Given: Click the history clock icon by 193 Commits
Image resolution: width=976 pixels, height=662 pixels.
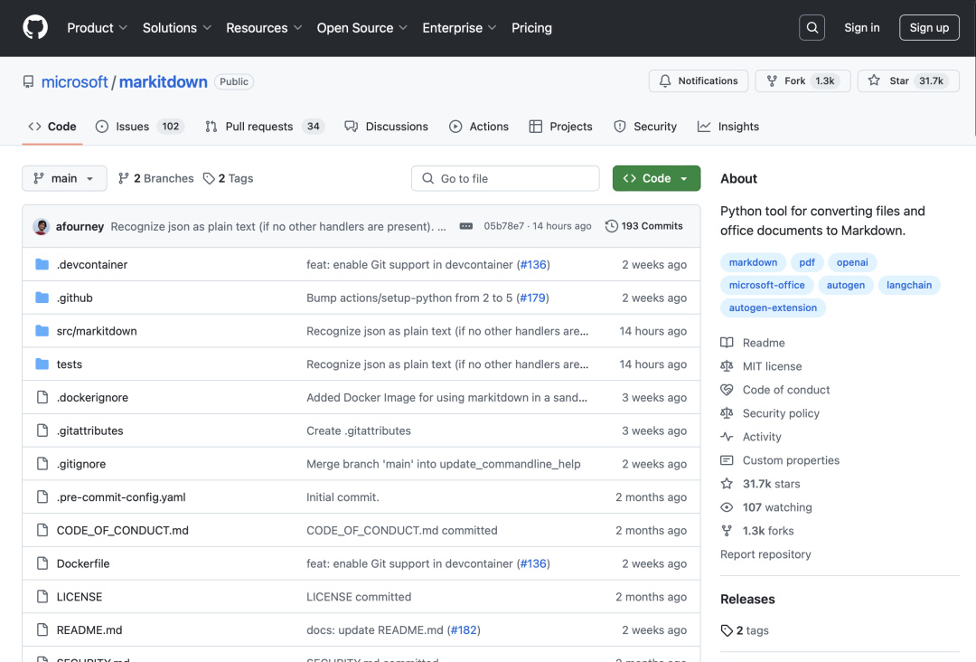Looking at the screenshot, I should click(x=611, y=226).
